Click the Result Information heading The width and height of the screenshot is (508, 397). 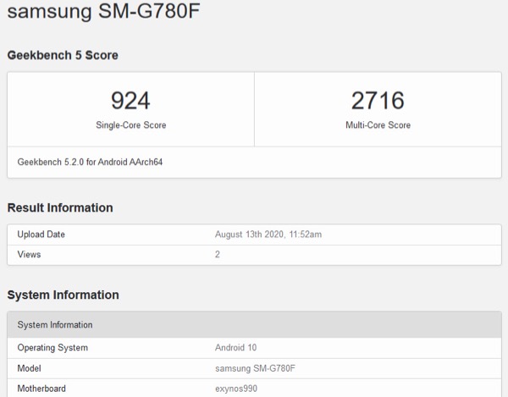pyautogui.click(x=60, y=208)
